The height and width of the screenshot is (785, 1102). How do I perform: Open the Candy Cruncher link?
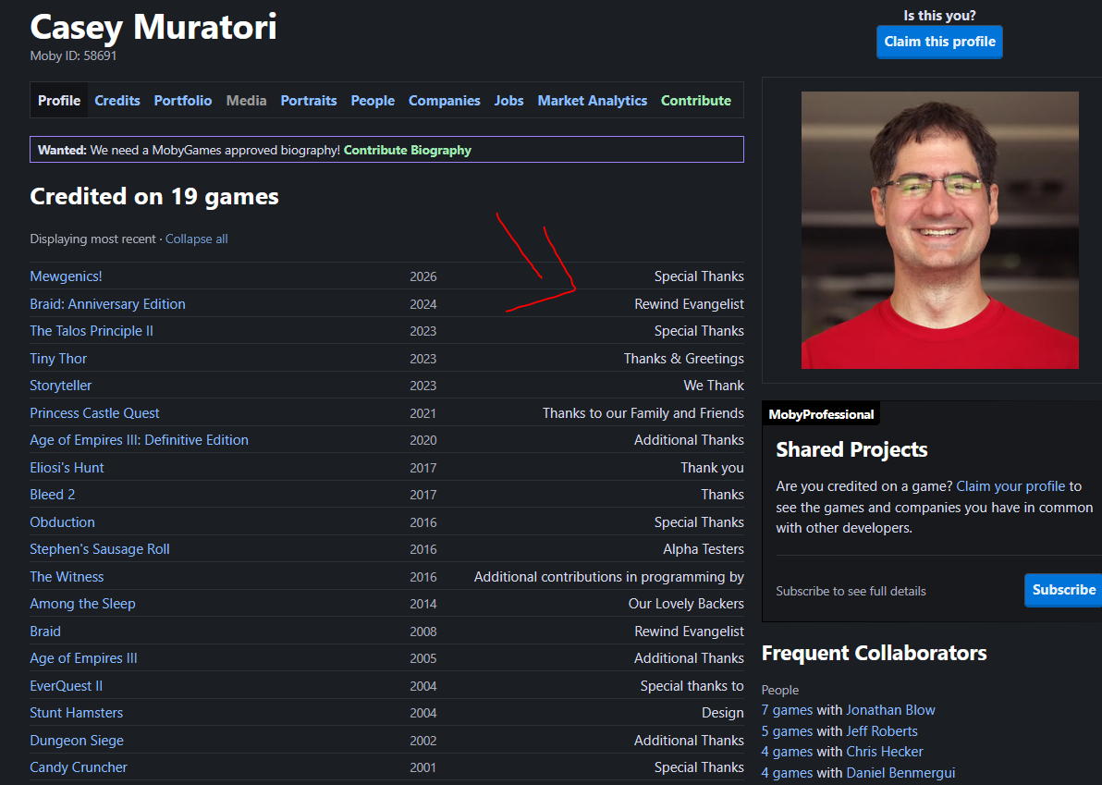(79, 767)
